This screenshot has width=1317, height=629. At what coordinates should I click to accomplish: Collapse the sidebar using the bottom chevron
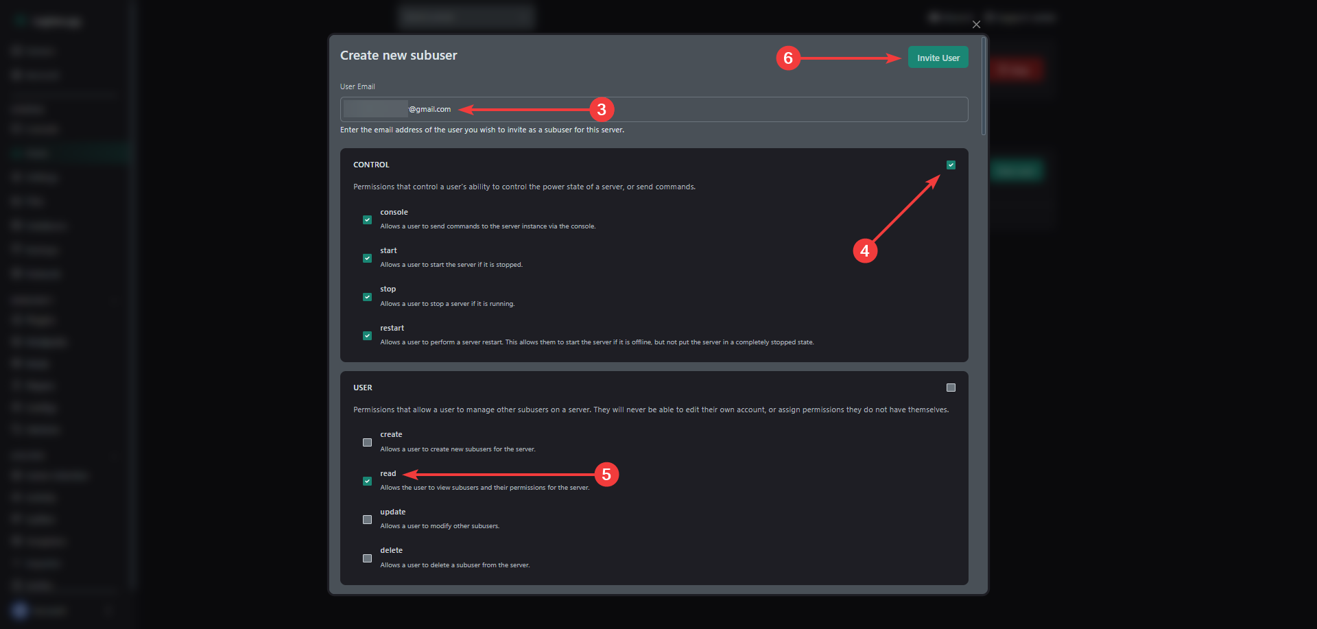(110, 610)
